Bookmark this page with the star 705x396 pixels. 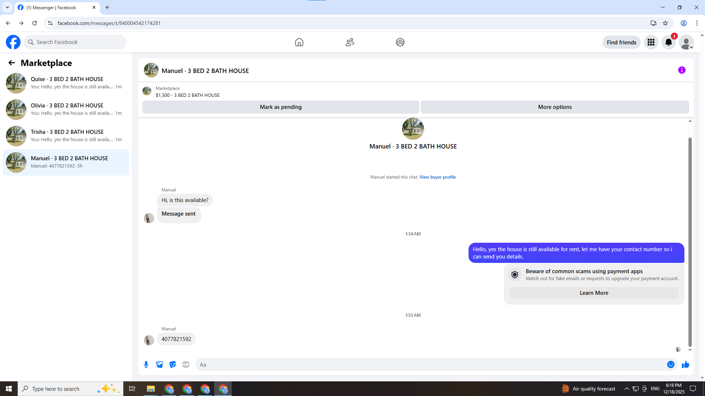pyautogui.click(x=665, y=23)
